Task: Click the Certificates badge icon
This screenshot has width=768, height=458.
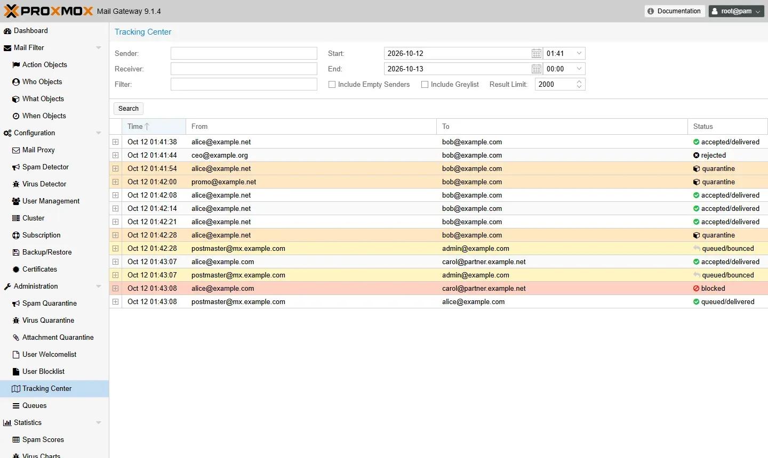Action: [x=16, y=269]
